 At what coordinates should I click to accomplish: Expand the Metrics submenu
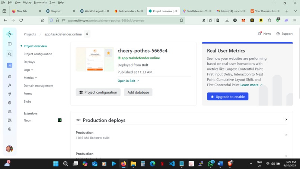pyautogui.click(x=30, y=78)
